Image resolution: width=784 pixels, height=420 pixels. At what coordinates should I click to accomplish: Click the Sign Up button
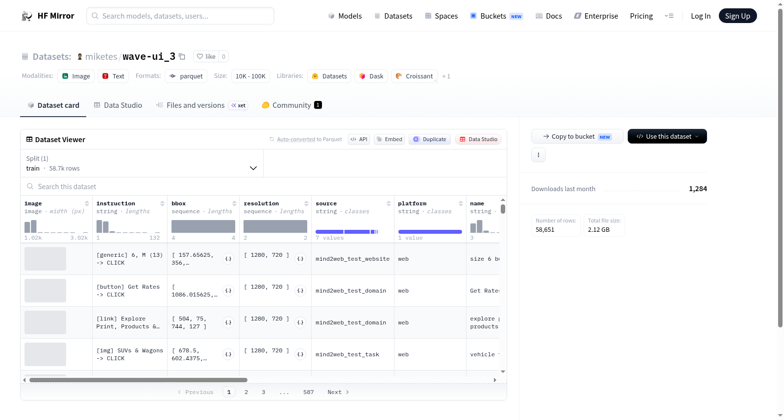[737, 16]
